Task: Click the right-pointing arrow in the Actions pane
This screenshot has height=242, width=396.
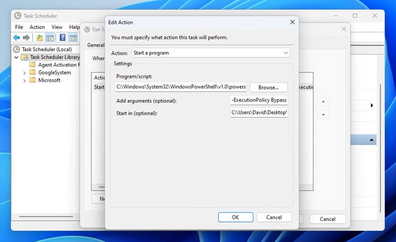Action: click(372, 105)
